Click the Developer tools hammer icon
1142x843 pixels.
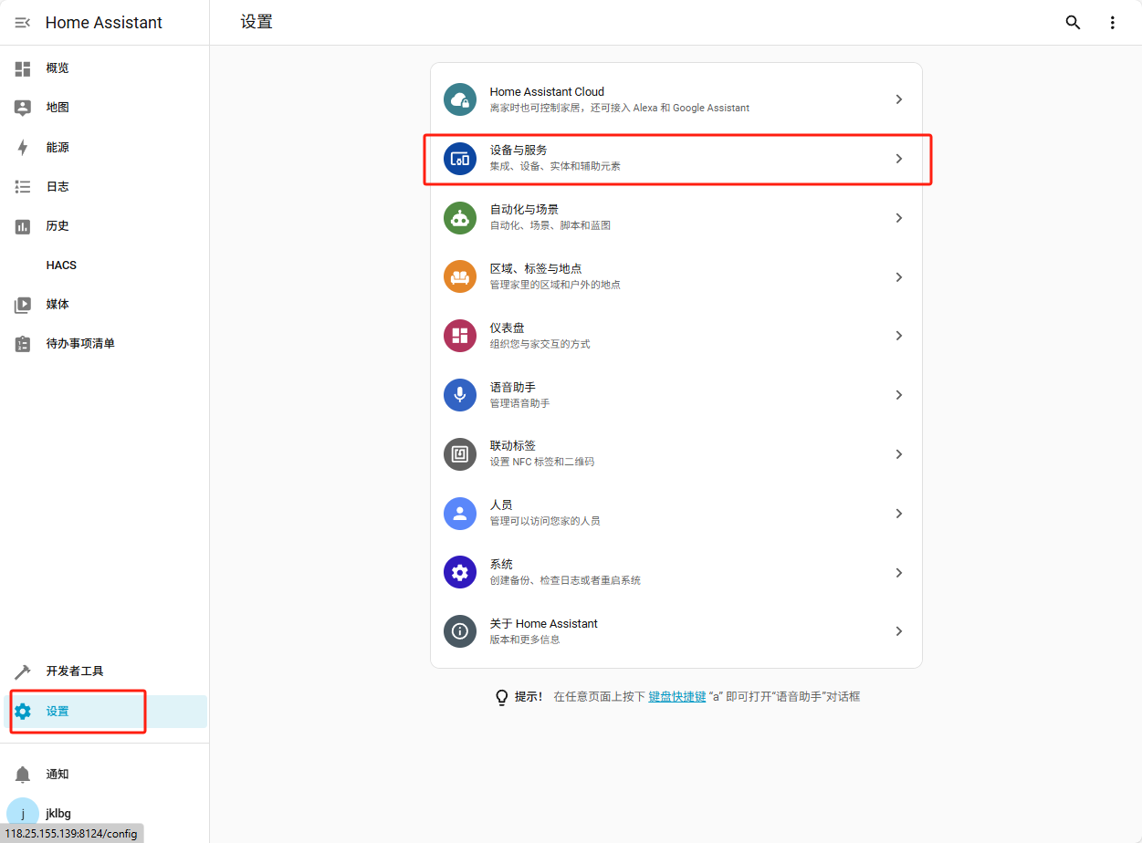pos(23,671)
